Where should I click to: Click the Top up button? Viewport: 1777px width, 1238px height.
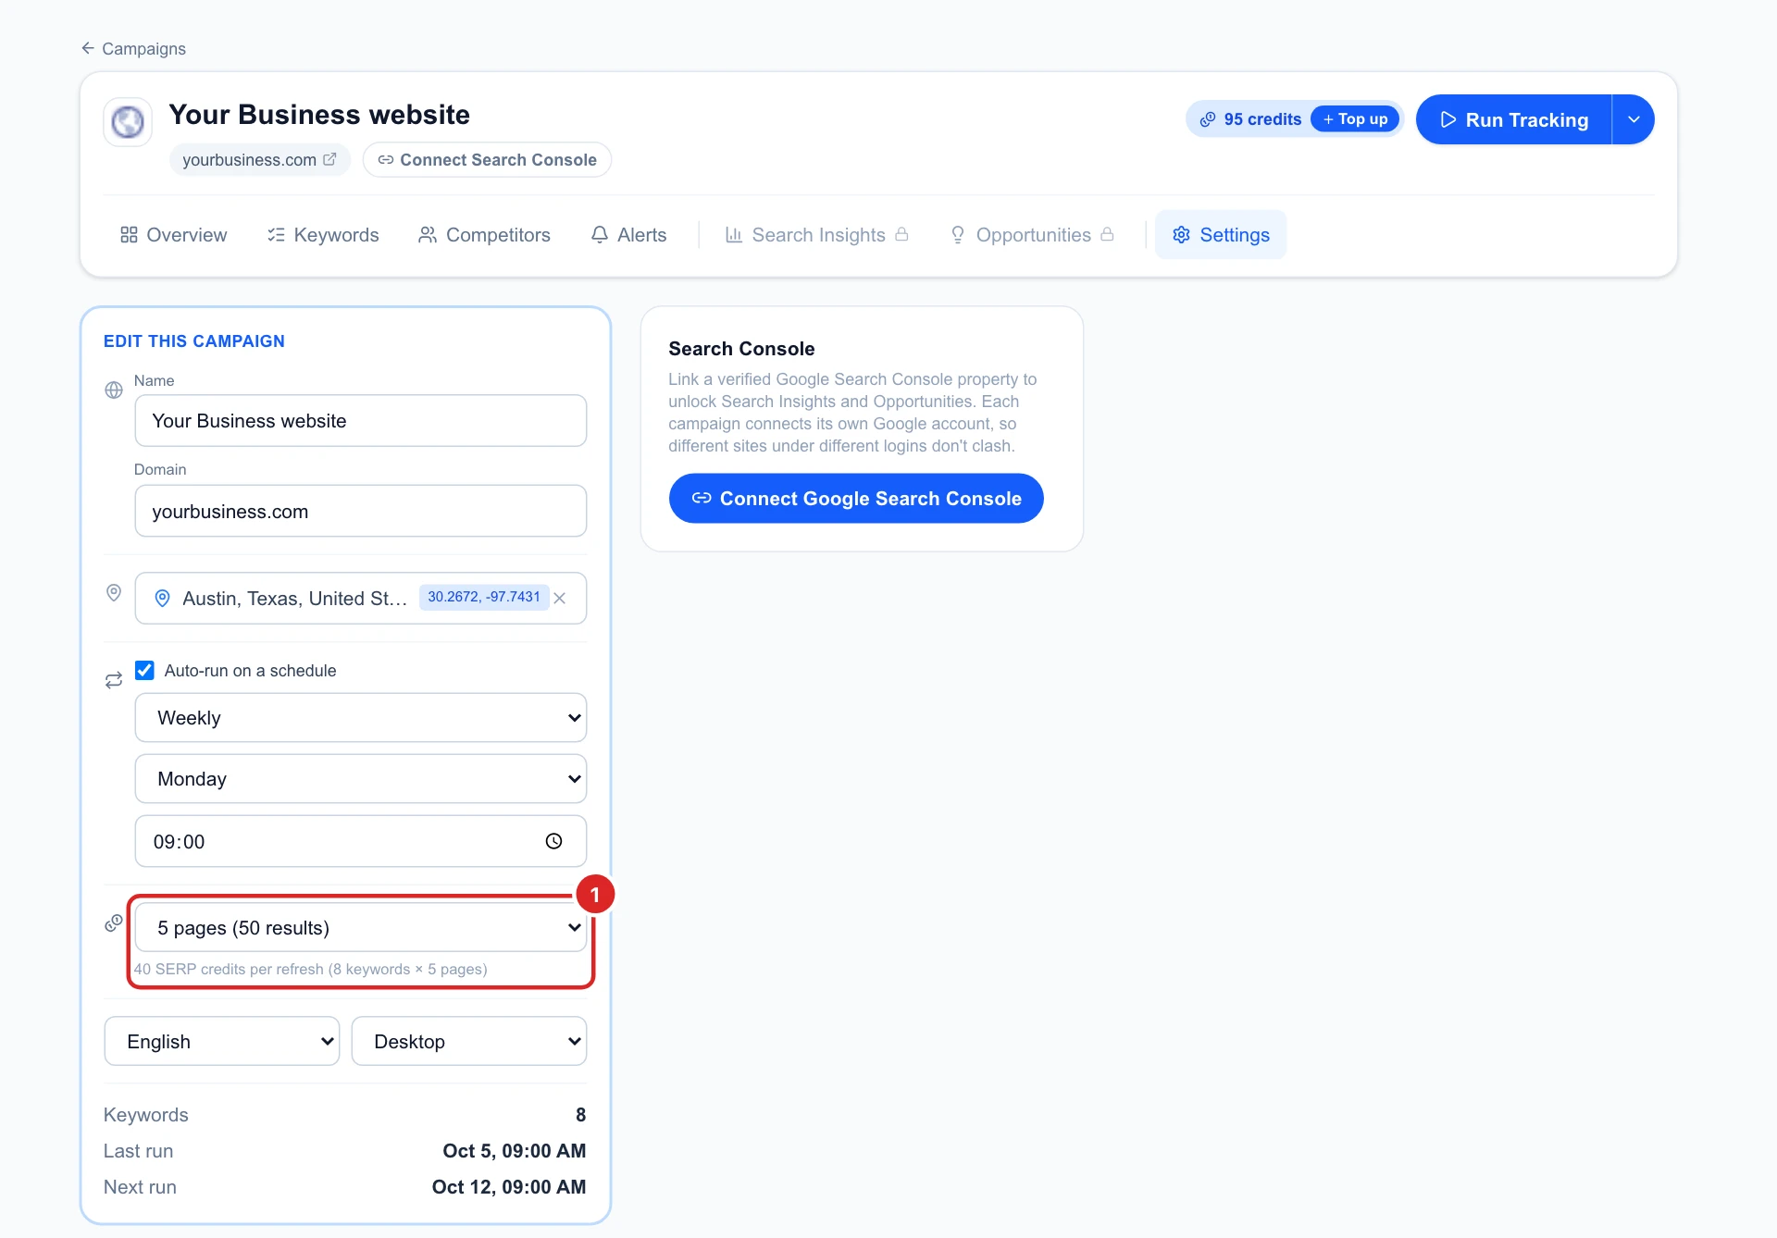(1355, 119)
